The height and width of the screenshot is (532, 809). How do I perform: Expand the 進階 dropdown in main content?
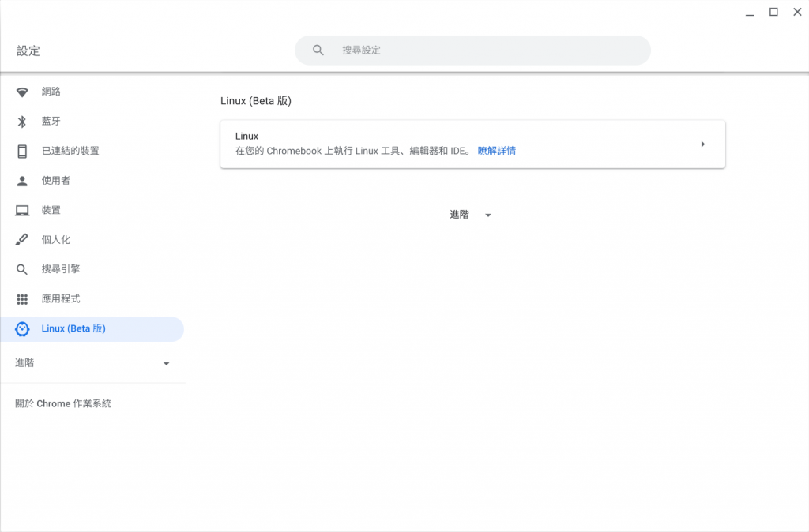[x=471, y=215]
